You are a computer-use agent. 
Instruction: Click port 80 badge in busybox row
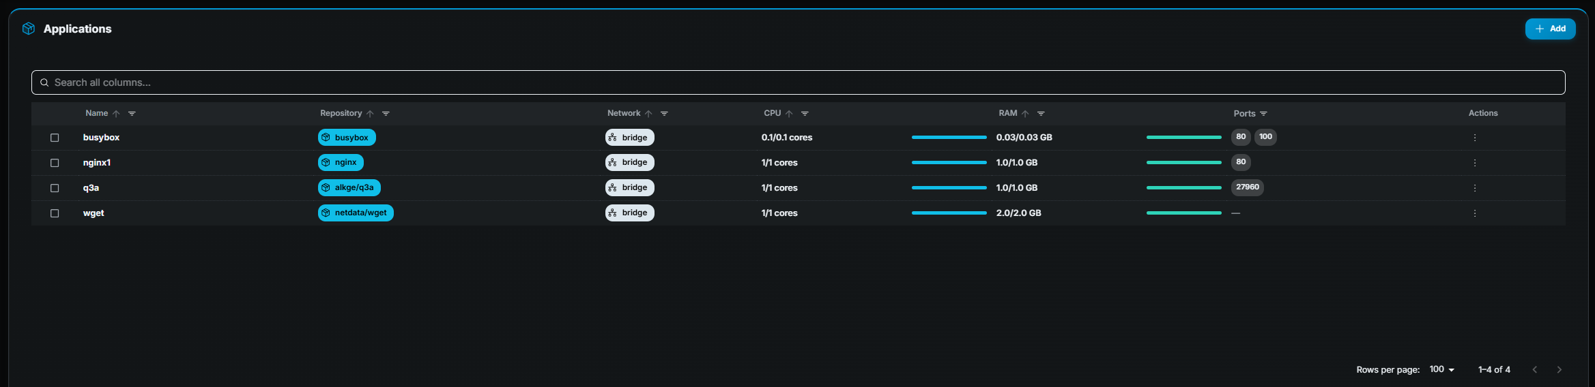tap(1241, 137)
